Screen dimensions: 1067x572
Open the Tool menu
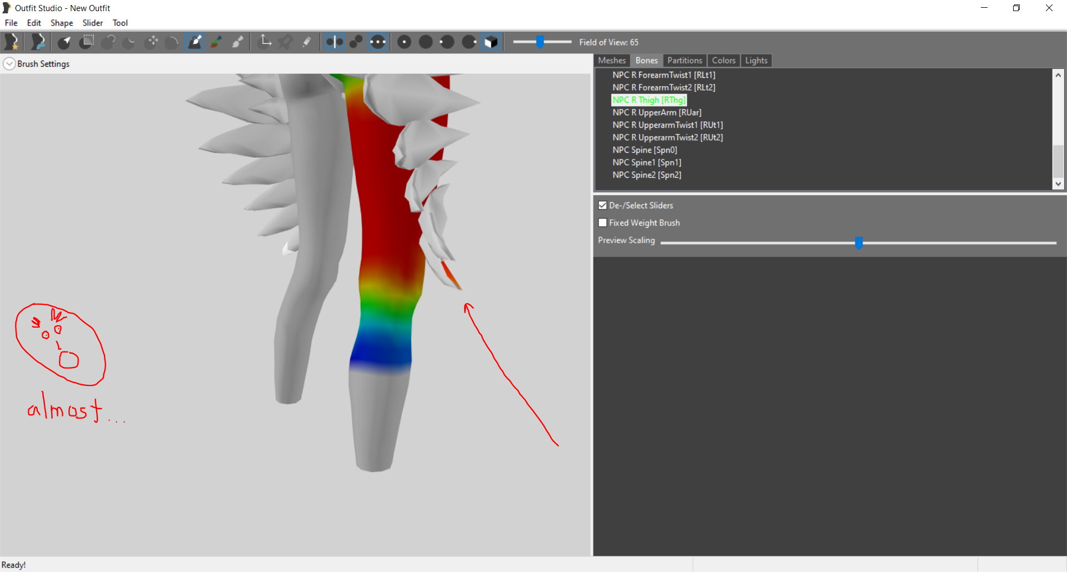click(120, 23)
